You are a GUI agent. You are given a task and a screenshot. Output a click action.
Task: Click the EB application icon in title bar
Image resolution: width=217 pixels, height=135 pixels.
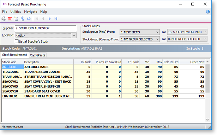[5, 4]
